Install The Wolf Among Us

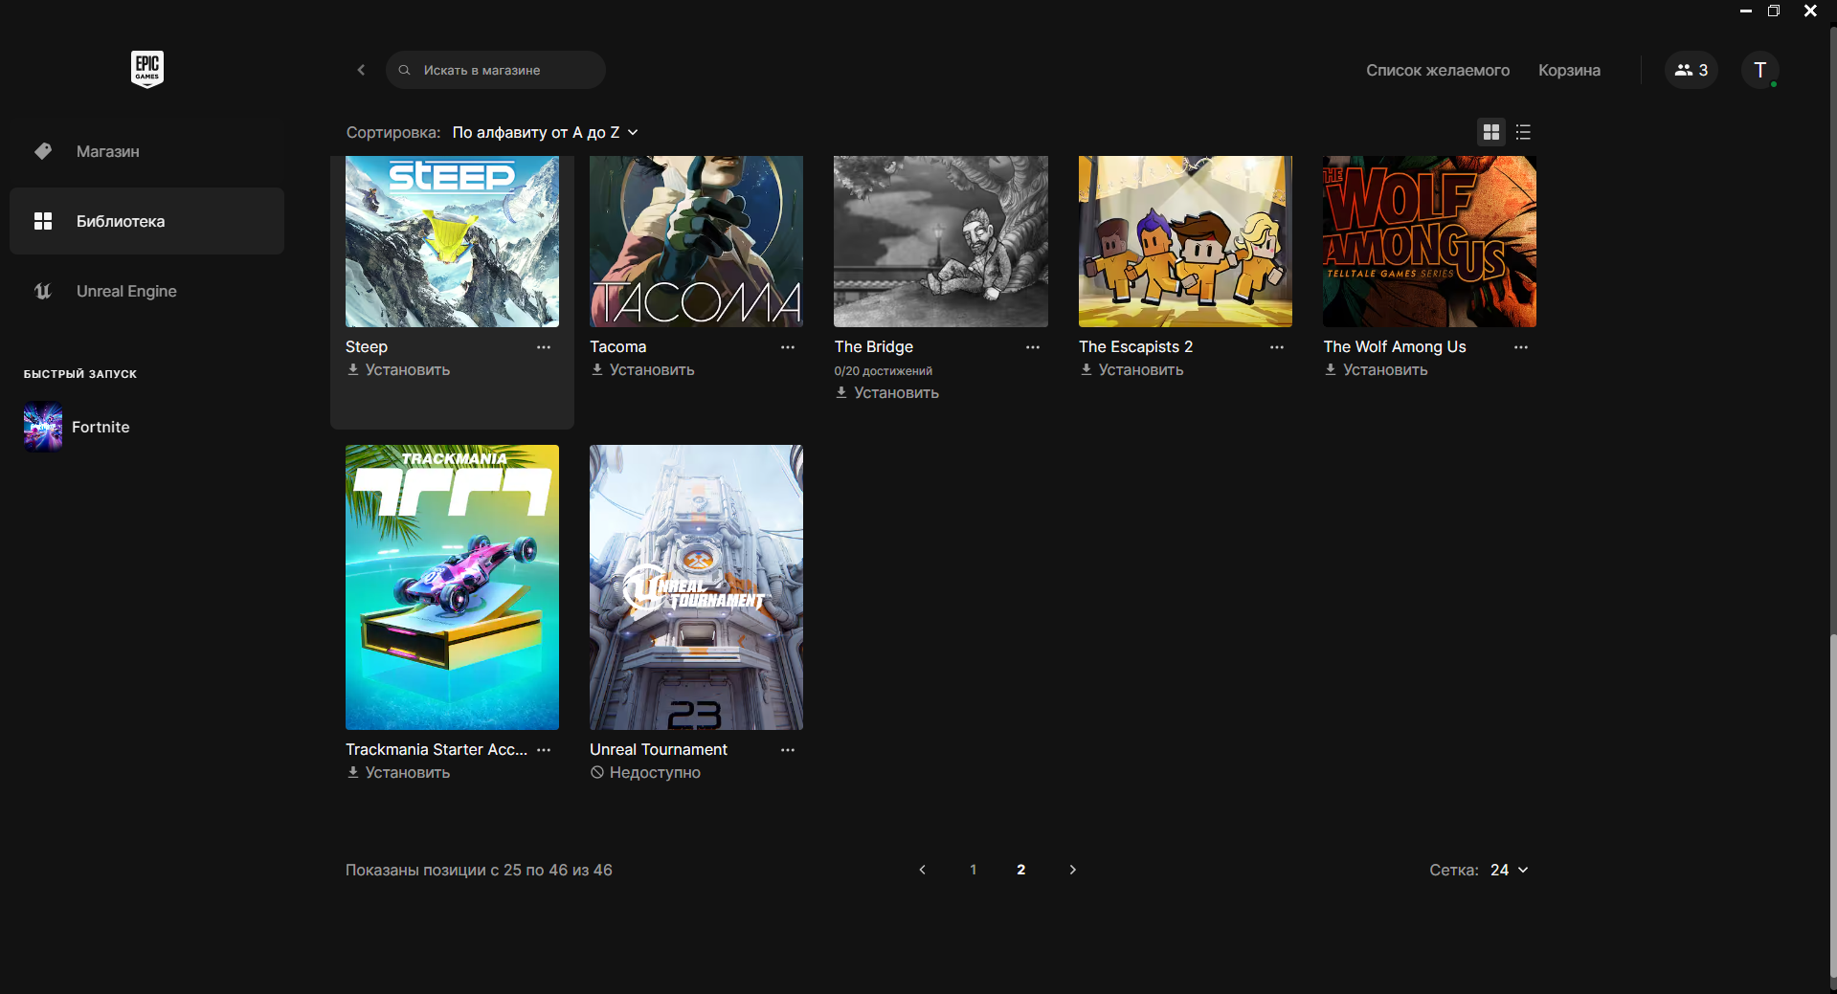[x=1376, y=369]
